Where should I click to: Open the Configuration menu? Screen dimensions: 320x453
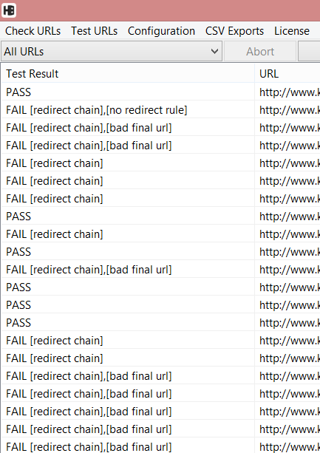(161, 31)
